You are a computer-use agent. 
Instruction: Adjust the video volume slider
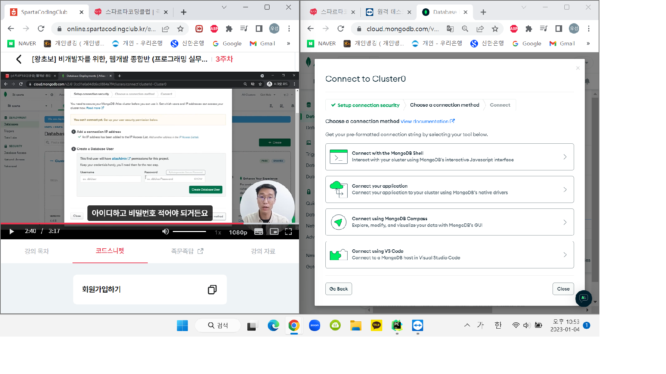click(189, 232)
